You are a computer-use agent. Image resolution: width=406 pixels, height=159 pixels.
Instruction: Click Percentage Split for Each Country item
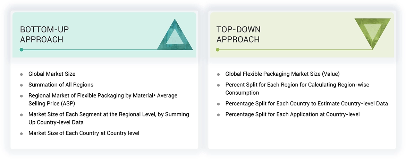pyautogui.click(x=306, y=104)
